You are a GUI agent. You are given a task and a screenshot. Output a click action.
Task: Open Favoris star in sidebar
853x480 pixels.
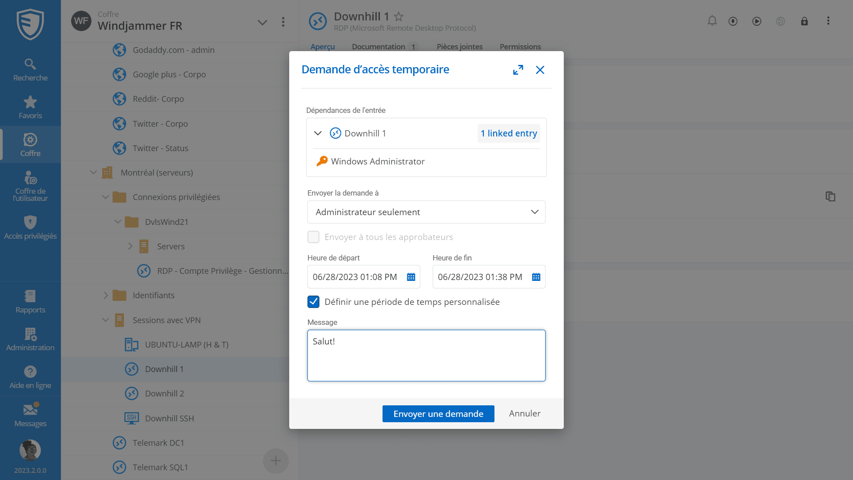30,108
